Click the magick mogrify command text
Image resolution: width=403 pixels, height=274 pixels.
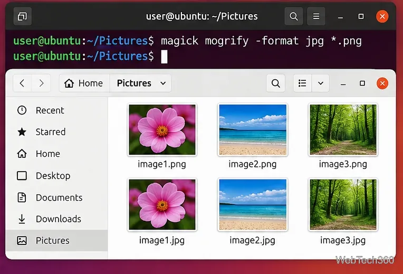point(262,41)
